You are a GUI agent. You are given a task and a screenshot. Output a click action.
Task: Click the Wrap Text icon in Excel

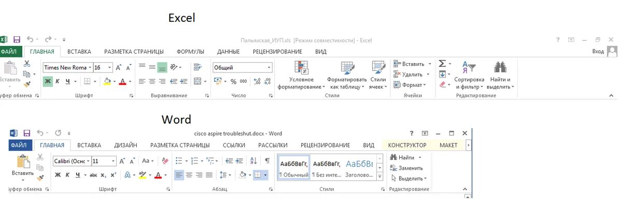(x=197, y=67)
